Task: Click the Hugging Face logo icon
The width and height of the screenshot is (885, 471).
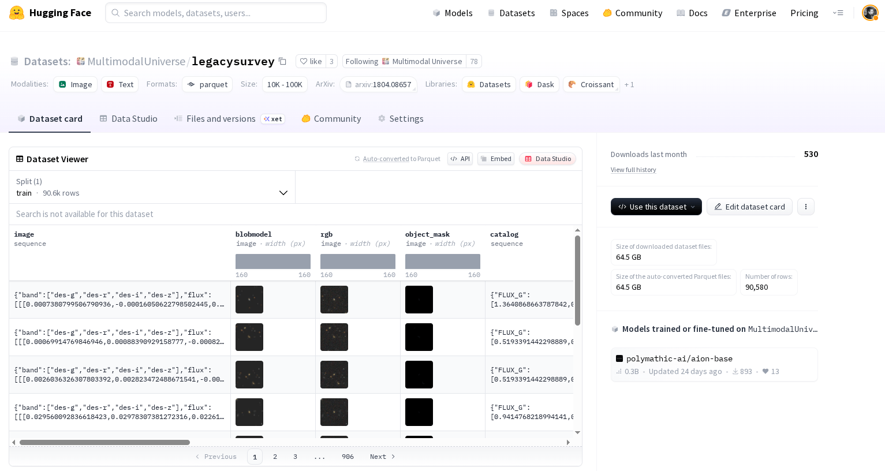Action: 17,13
